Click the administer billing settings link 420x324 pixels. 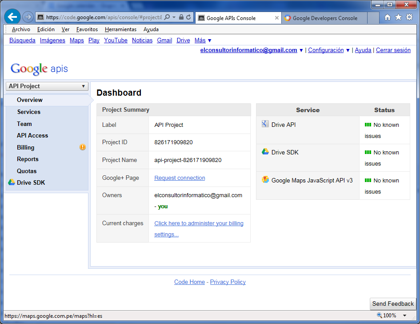tap(199, 229)
